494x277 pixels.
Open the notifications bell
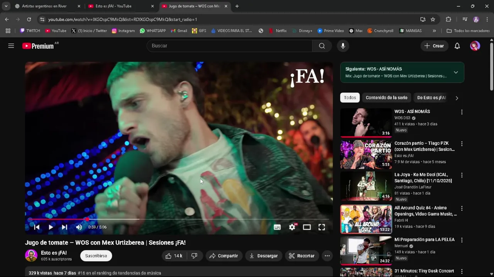tap(457, 46)
